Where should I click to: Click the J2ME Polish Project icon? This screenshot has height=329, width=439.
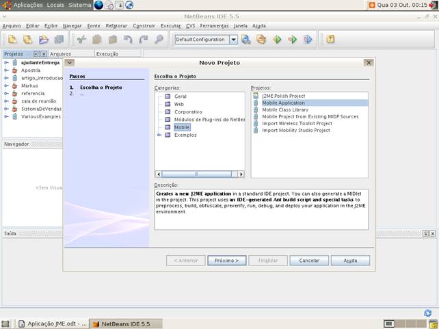point(256,96)
